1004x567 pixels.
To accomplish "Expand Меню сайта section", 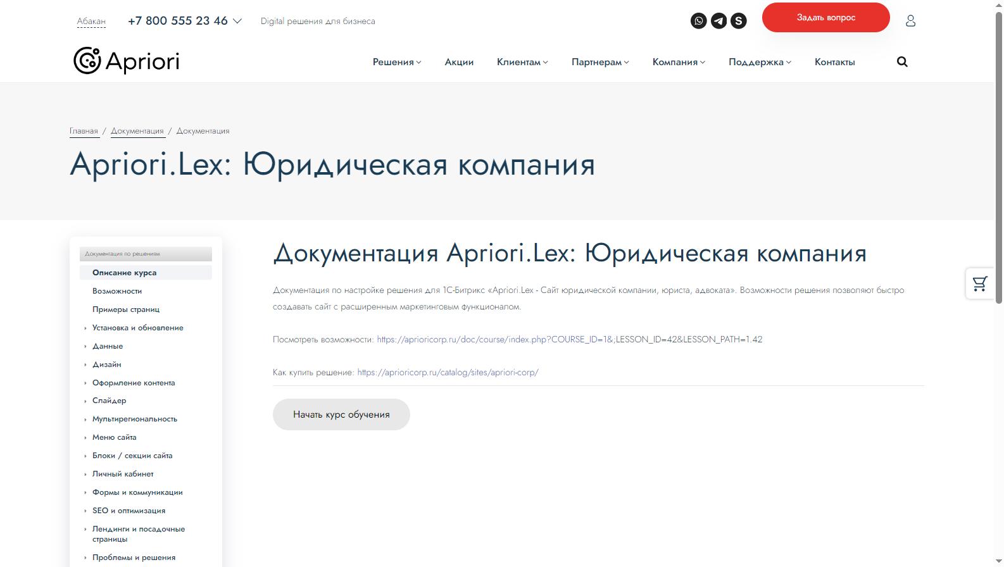I will point(115,437).
